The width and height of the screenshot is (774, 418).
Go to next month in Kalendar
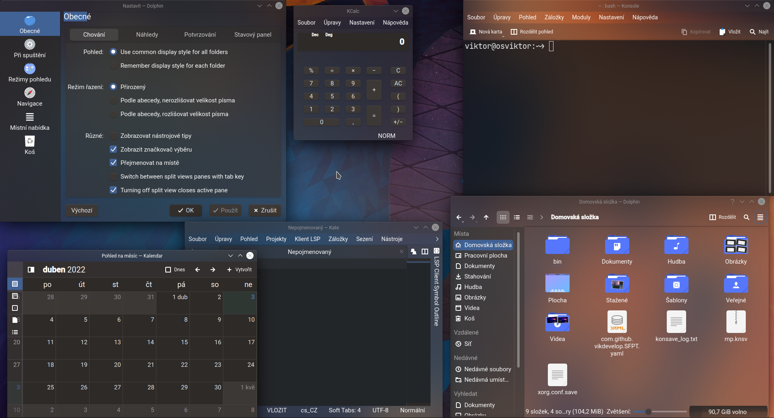[213, 270]
